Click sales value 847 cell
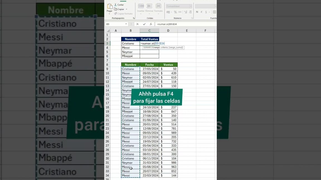The height and width of the screenshot is (180, 321). click(168, 112)
